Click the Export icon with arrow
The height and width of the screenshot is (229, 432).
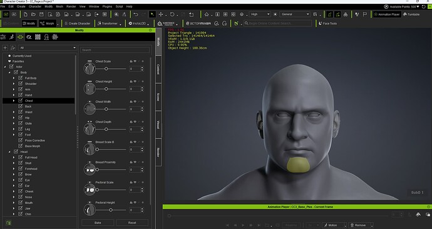click(x=96, y=14)
